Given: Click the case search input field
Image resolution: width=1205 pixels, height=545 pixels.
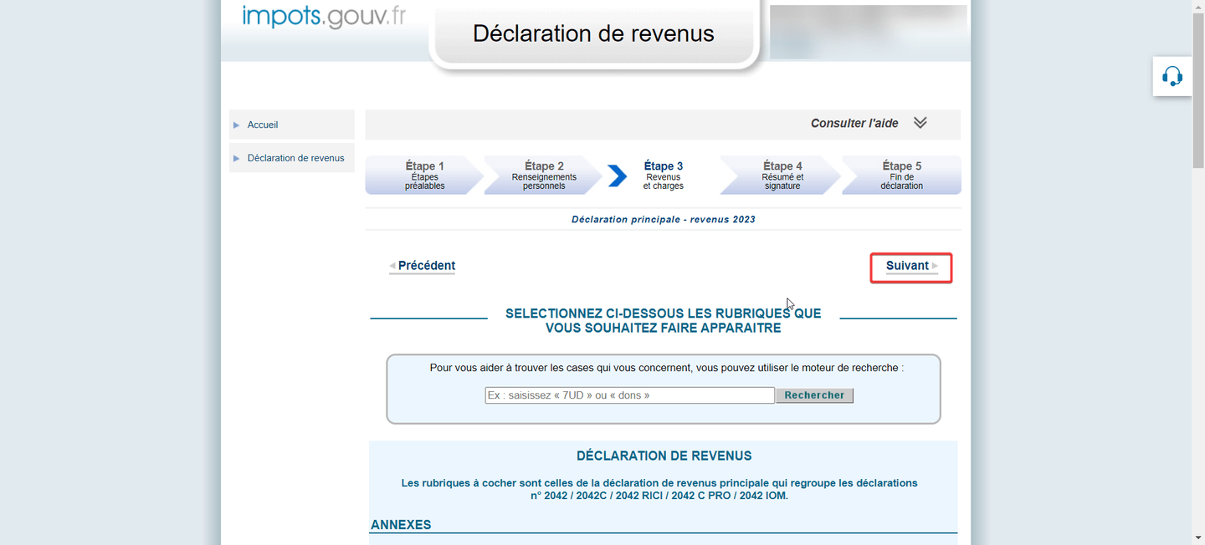Looking at the screenshot, I should pyautogui.click(x=629, y=395).
